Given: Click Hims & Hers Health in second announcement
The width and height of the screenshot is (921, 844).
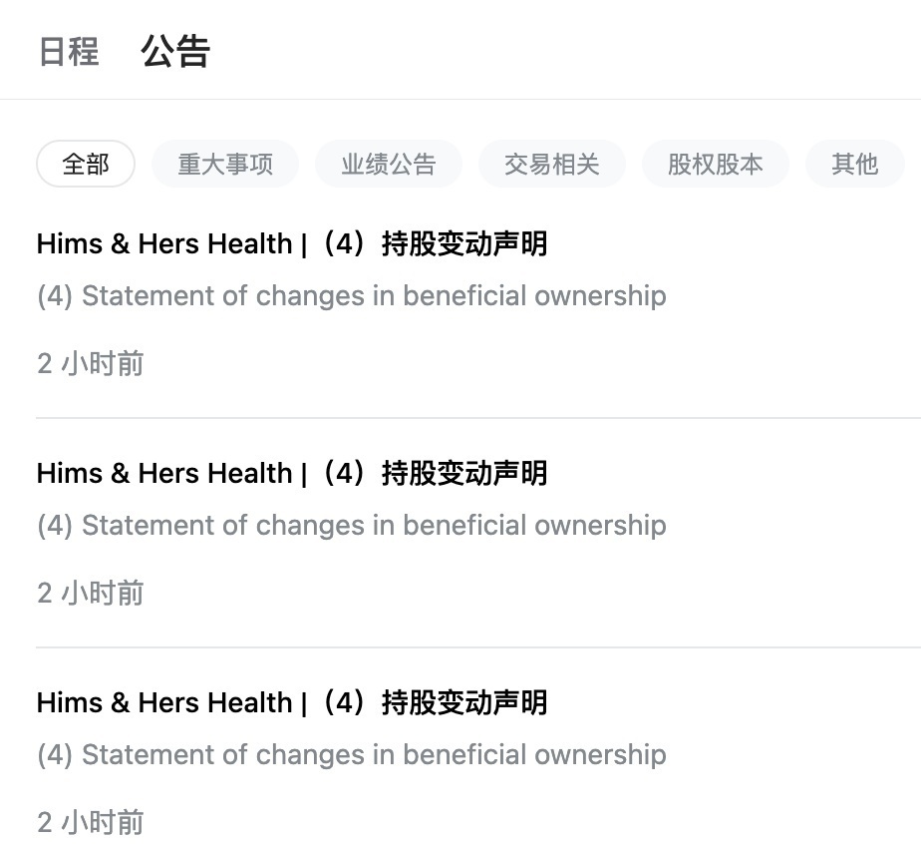Looking at the screenshot, I should [164, 473].
